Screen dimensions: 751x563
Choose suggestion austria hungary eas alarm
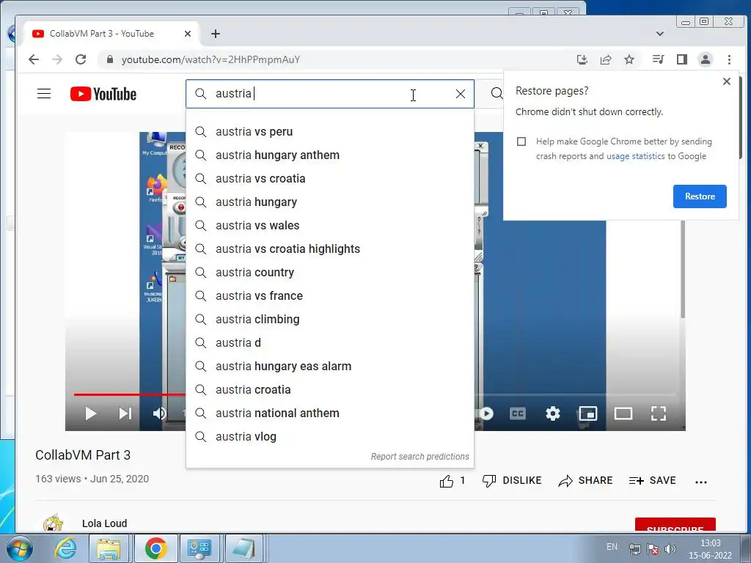point(330,367)
